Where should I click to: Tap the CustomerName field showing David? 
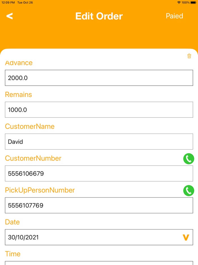coord(99,142)
